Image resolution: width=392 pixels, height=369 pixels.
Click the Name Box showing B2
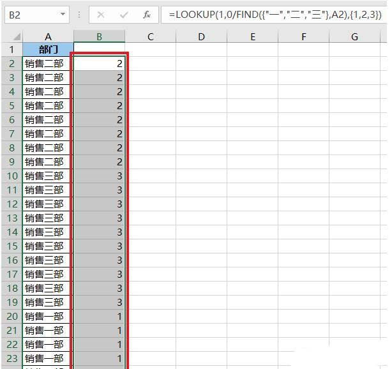point(37,15)
